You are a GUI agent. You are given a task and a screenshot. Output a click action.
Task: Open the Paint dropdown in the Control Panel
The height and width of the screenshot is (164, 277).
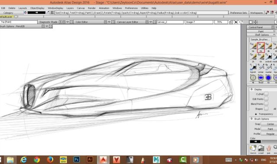[261, 31]
